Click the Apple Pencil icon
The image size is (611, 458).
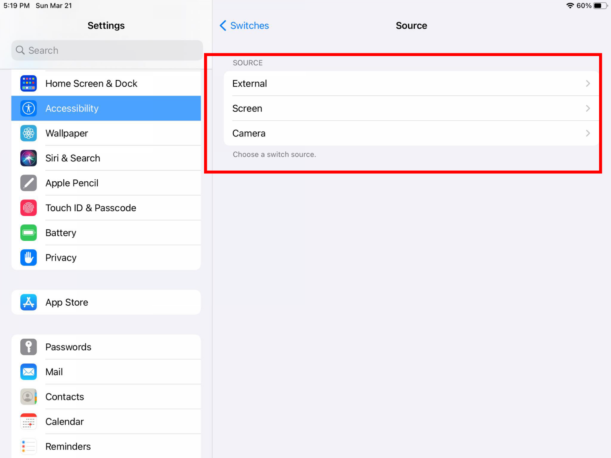click(28, 183)
